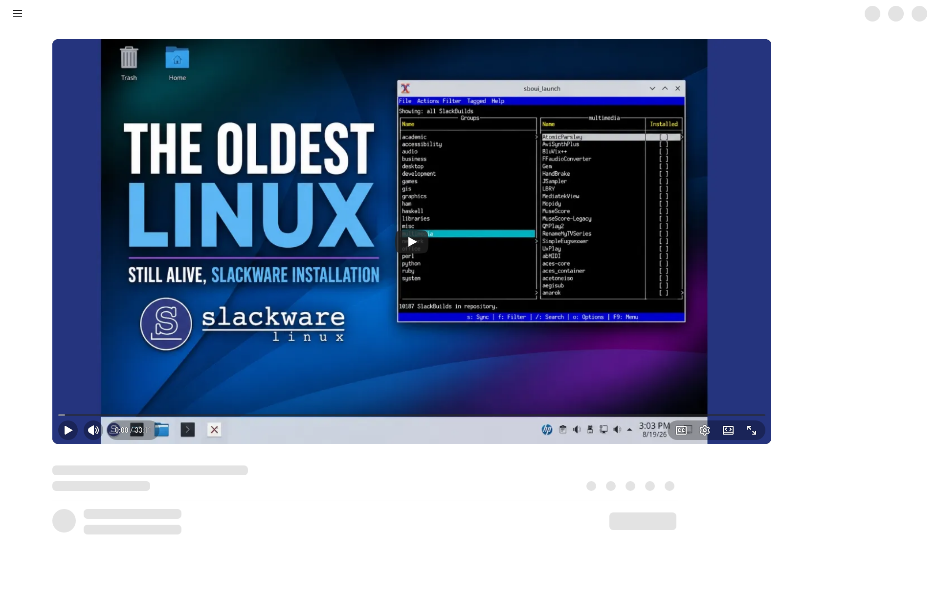Screen dimensions: 939x603
Task: Open the hamburger menu at top left
Action: pyautogui.click(x=18, y=14)
